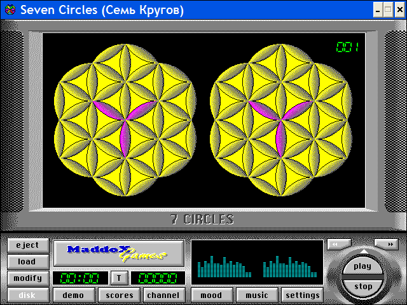Toggle the T timer button

119,278
